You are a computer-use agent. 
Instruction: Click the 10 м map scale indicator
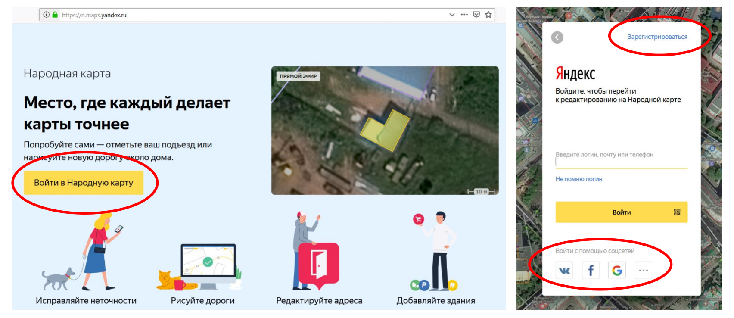pos(481,192)
